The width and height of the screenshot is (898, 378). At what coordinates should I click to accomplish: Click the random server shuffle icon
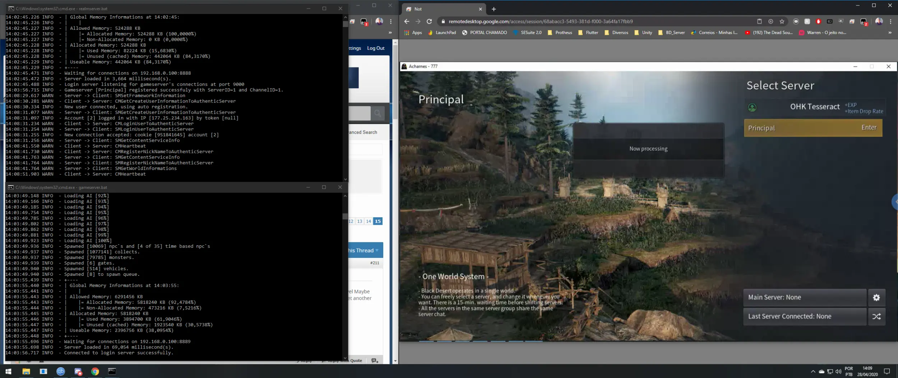point(876,316)
